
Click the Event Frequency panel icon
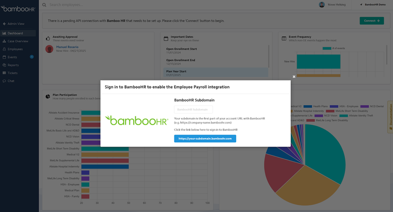(x=284, y=39)
